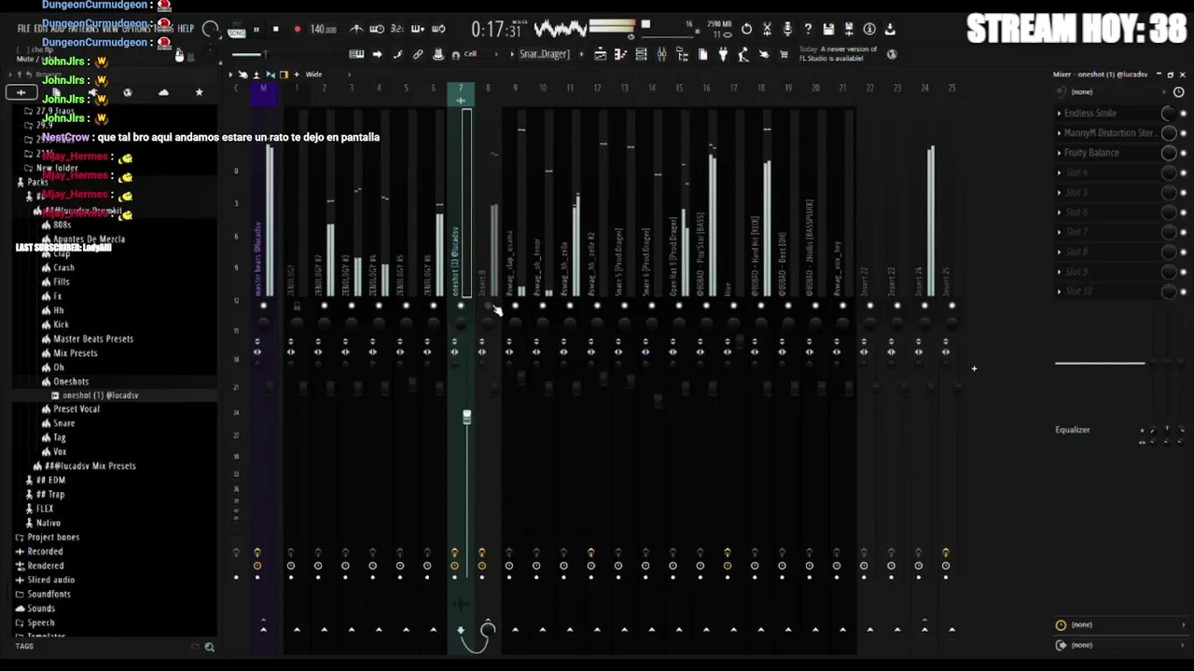
Task: Click the globe news icon
Action: (892, 55)
